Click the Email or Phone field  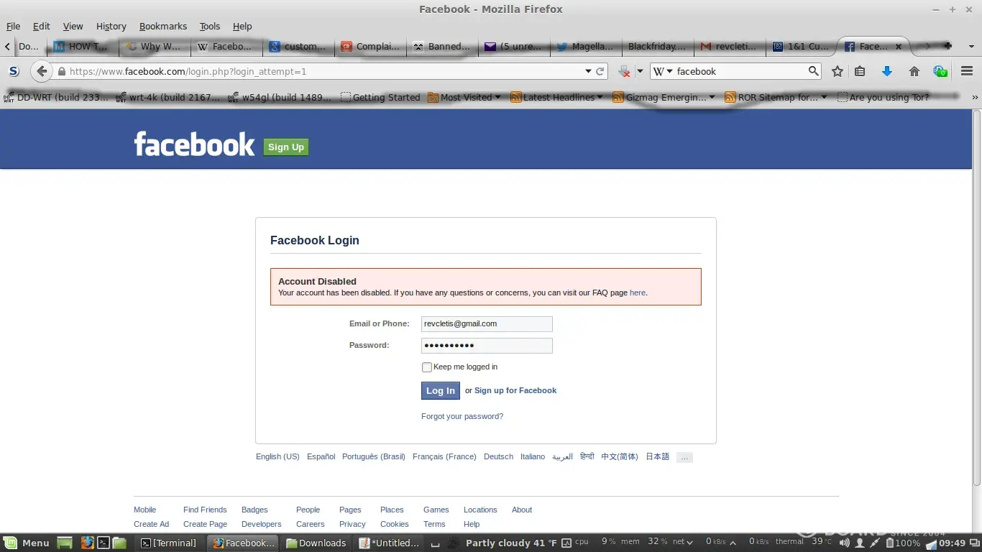(x=487, y=324)
